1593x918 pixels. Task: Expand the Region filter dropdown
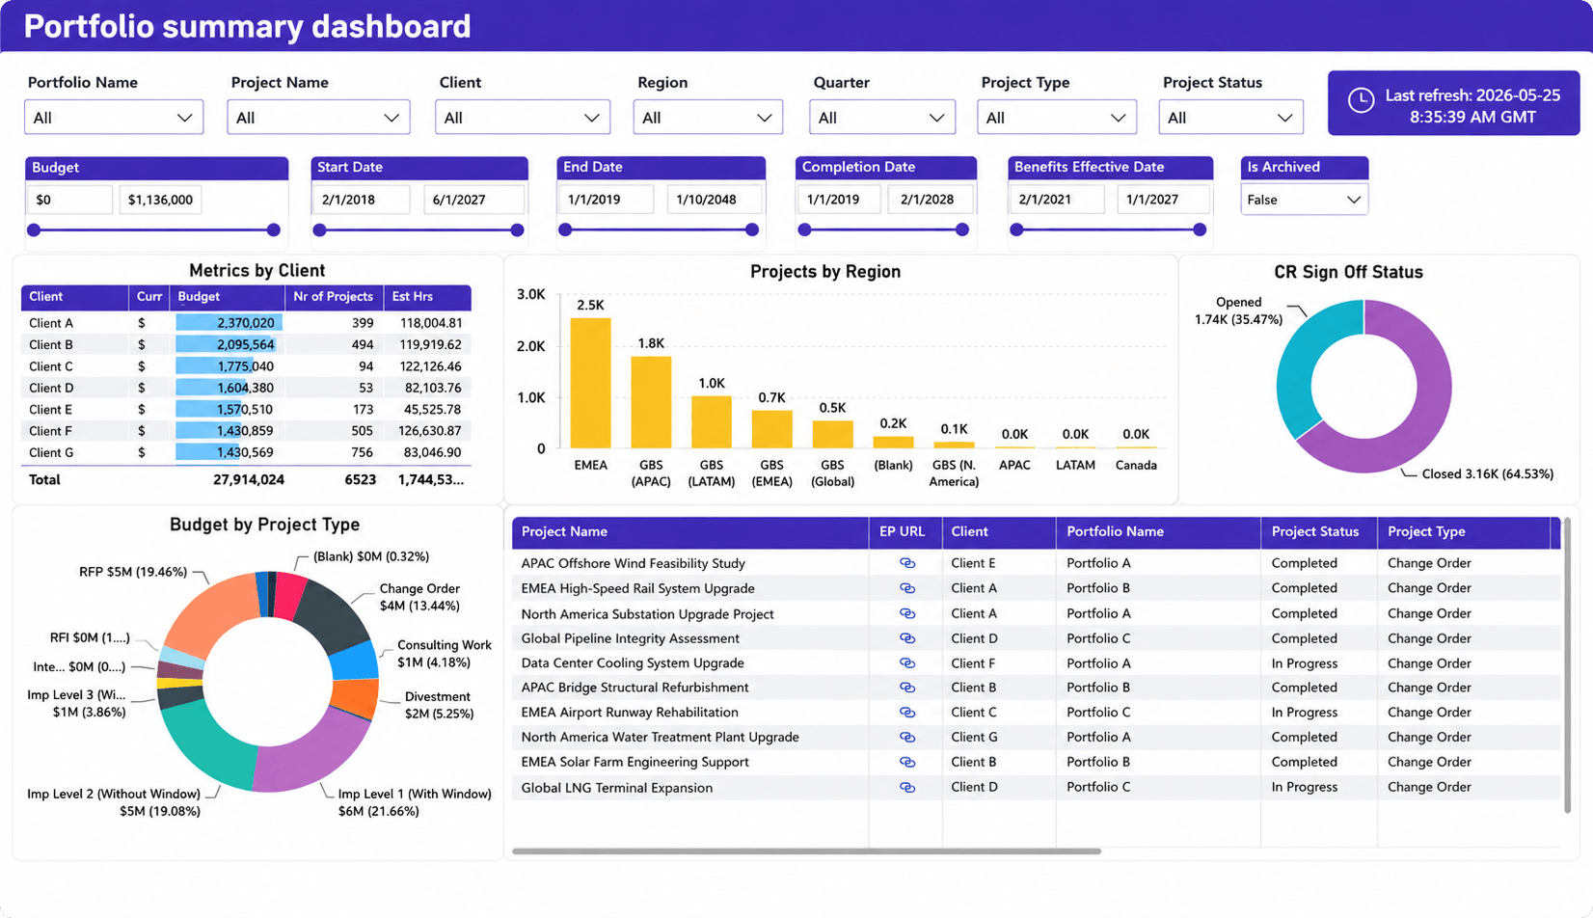tap(708, 118)
